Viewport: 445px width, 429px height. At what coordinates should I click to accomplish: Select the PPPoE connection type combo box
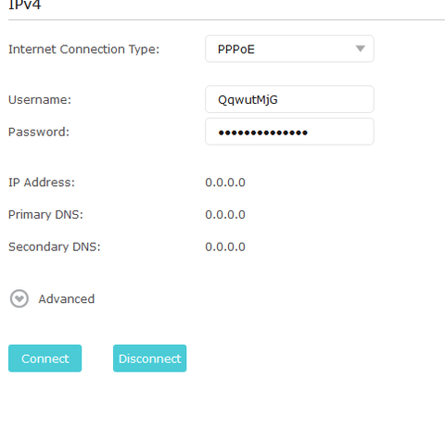coord(289,49)
